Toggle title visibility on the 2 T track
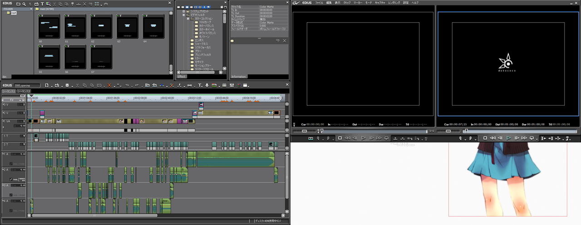The width and height of the screenshot is (581, 225). (x=24, y=144)
